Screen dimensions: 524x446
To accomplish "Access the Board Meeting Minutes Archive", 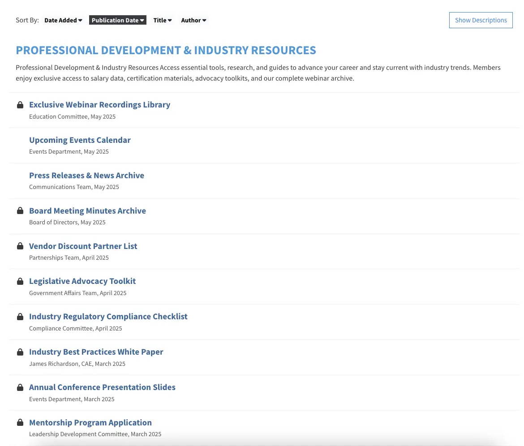I will [x=87, y=210].
